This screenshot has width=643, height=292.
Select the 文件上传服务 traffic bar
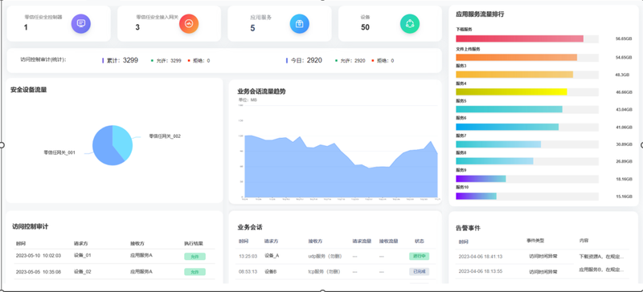pos(516,57)
